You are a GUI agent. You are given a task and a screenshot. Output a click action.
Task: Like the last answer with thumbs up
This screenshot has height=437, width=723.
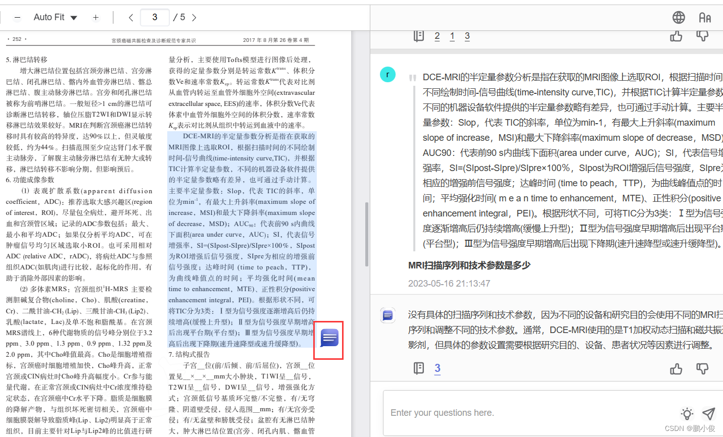pos(676,369)
